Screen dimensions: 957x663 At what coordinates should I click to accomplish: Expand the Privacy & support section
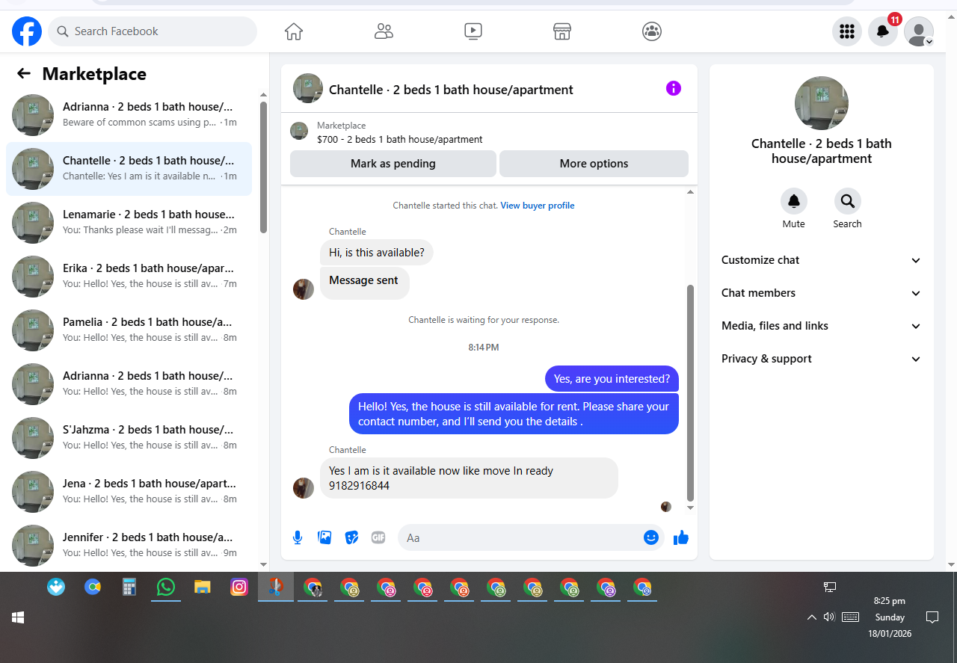[821, 359]
